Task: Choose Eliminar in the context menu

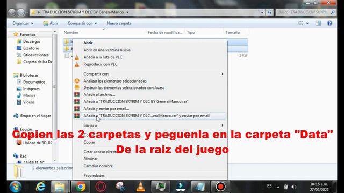Action: pyautogui.click(x=90, y=159)
